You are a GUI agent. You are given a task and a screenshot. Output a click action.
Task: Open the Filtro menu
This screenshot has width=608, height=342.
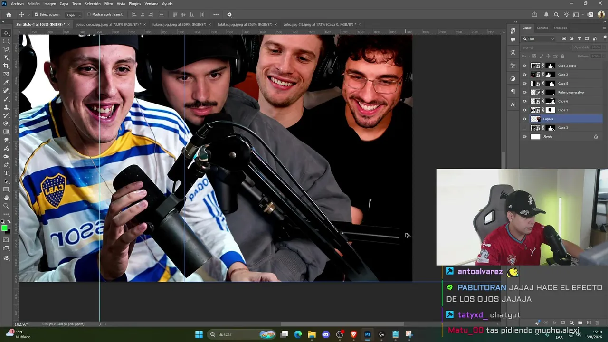[x=109, y=4]
